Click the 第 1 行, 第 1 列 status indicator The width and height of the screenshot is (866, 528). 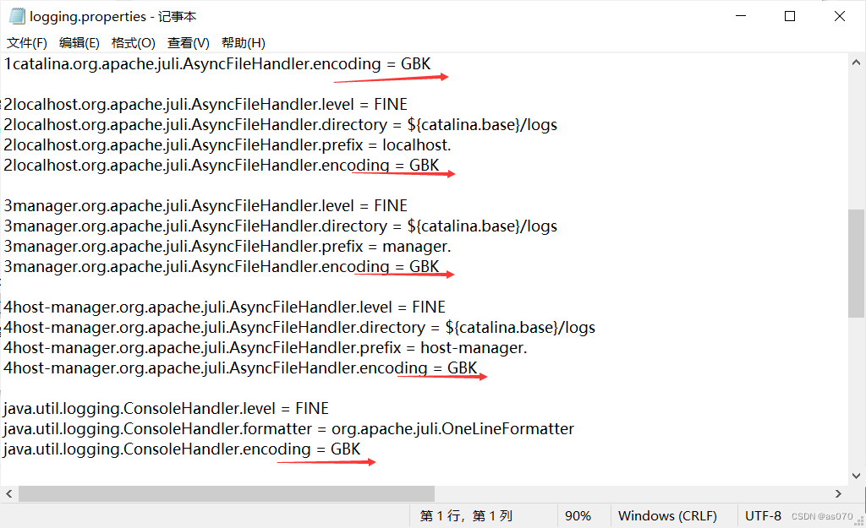click(469, 515)
